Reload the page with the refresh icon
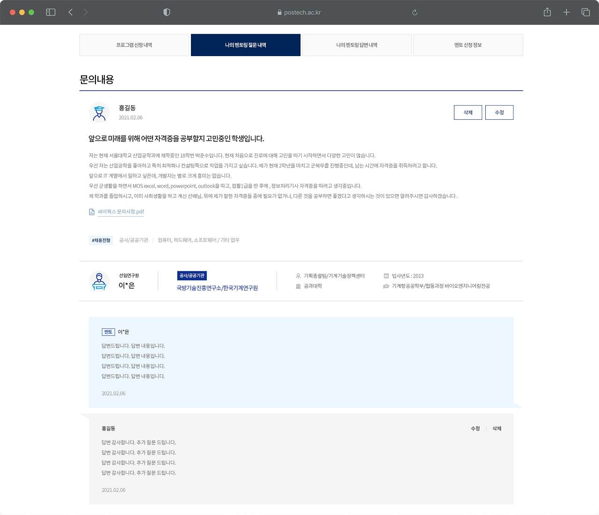Screen dimensions: 599x515 (415, 12)
